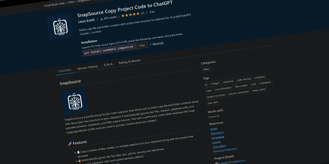Open the More Info link

pyautogui.click(x=158, y=43)
